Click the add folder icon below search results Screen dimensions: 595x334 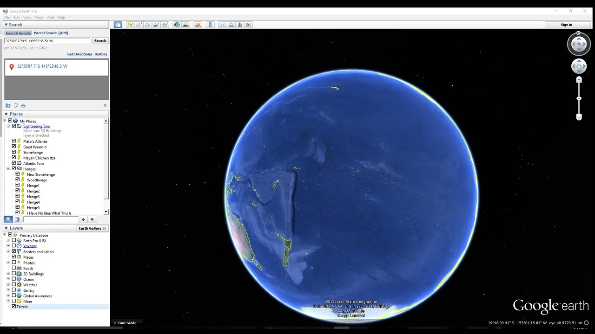(x=8, y=105)
